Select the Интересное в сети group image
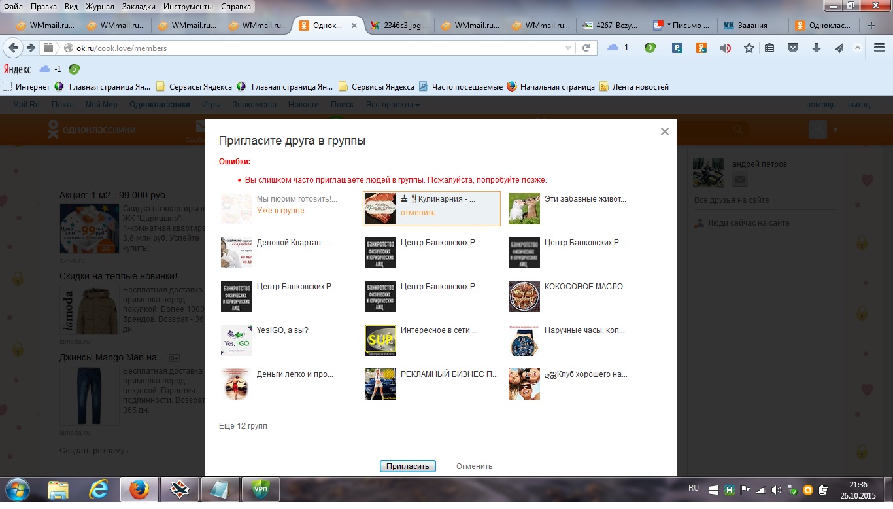893x509 pixels. click(380, 340)
